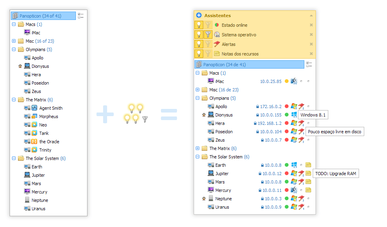387x227 pixels.
Task: Collapse the Assistentes panel with the arrow
Action: tap(311, 16)
